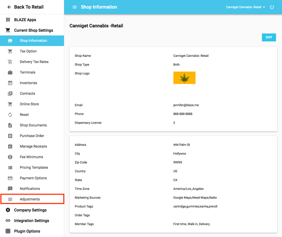The image size is (282, 237).
Task: Click the Purchase Order list icon
Action: point(10,136)
